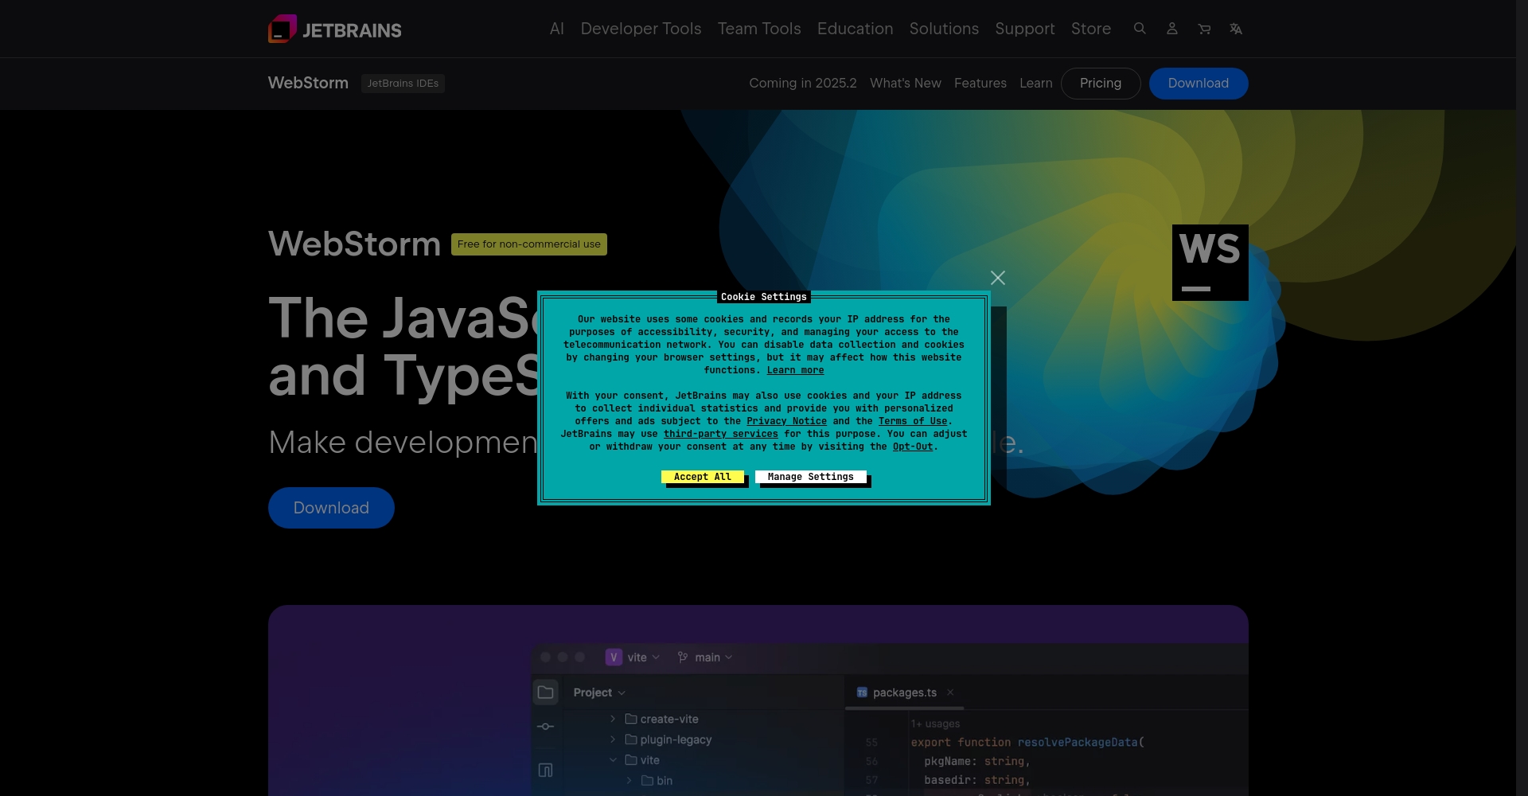
Task: Click the TypeScript file icon on packages.ts
Action: point(862,693)
